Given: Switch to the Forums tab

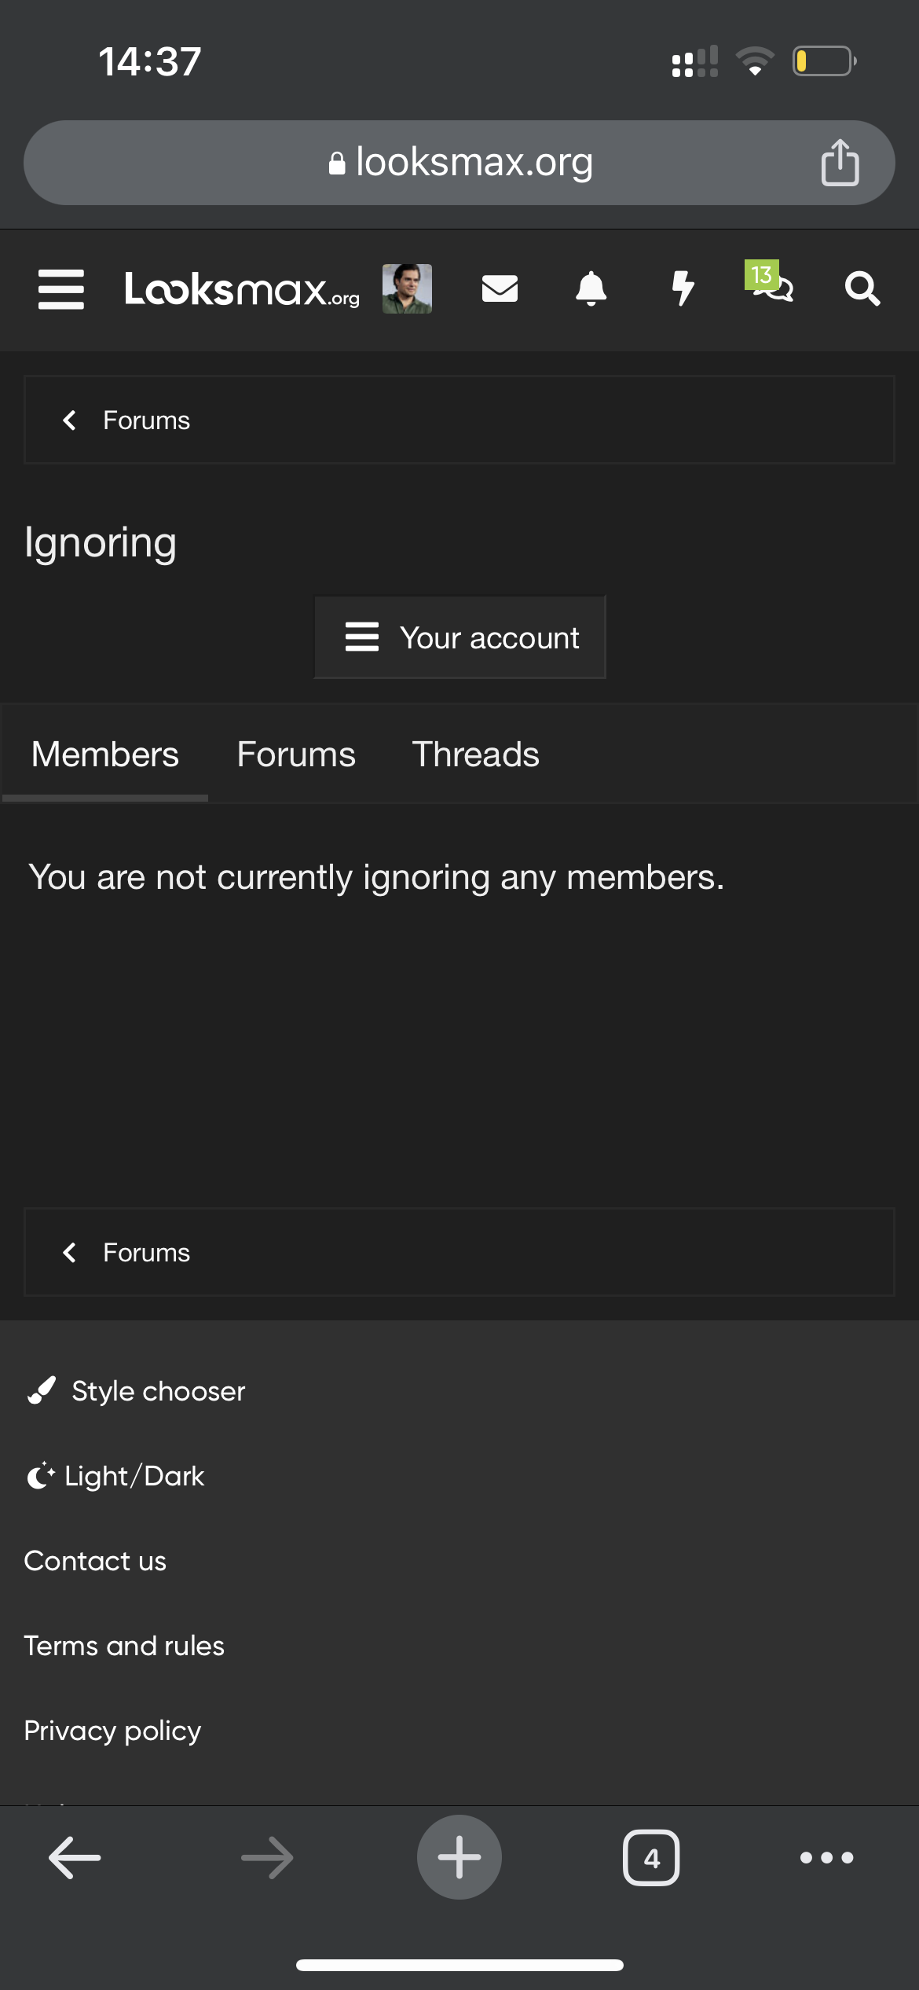Looking at the screenshot, I should [296, 755].
